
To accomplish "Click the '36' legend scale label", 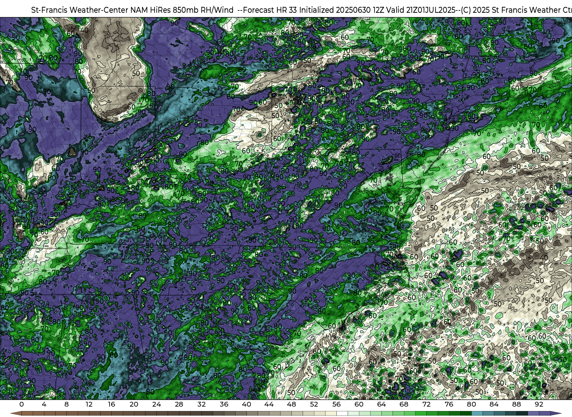I will 224,404.
